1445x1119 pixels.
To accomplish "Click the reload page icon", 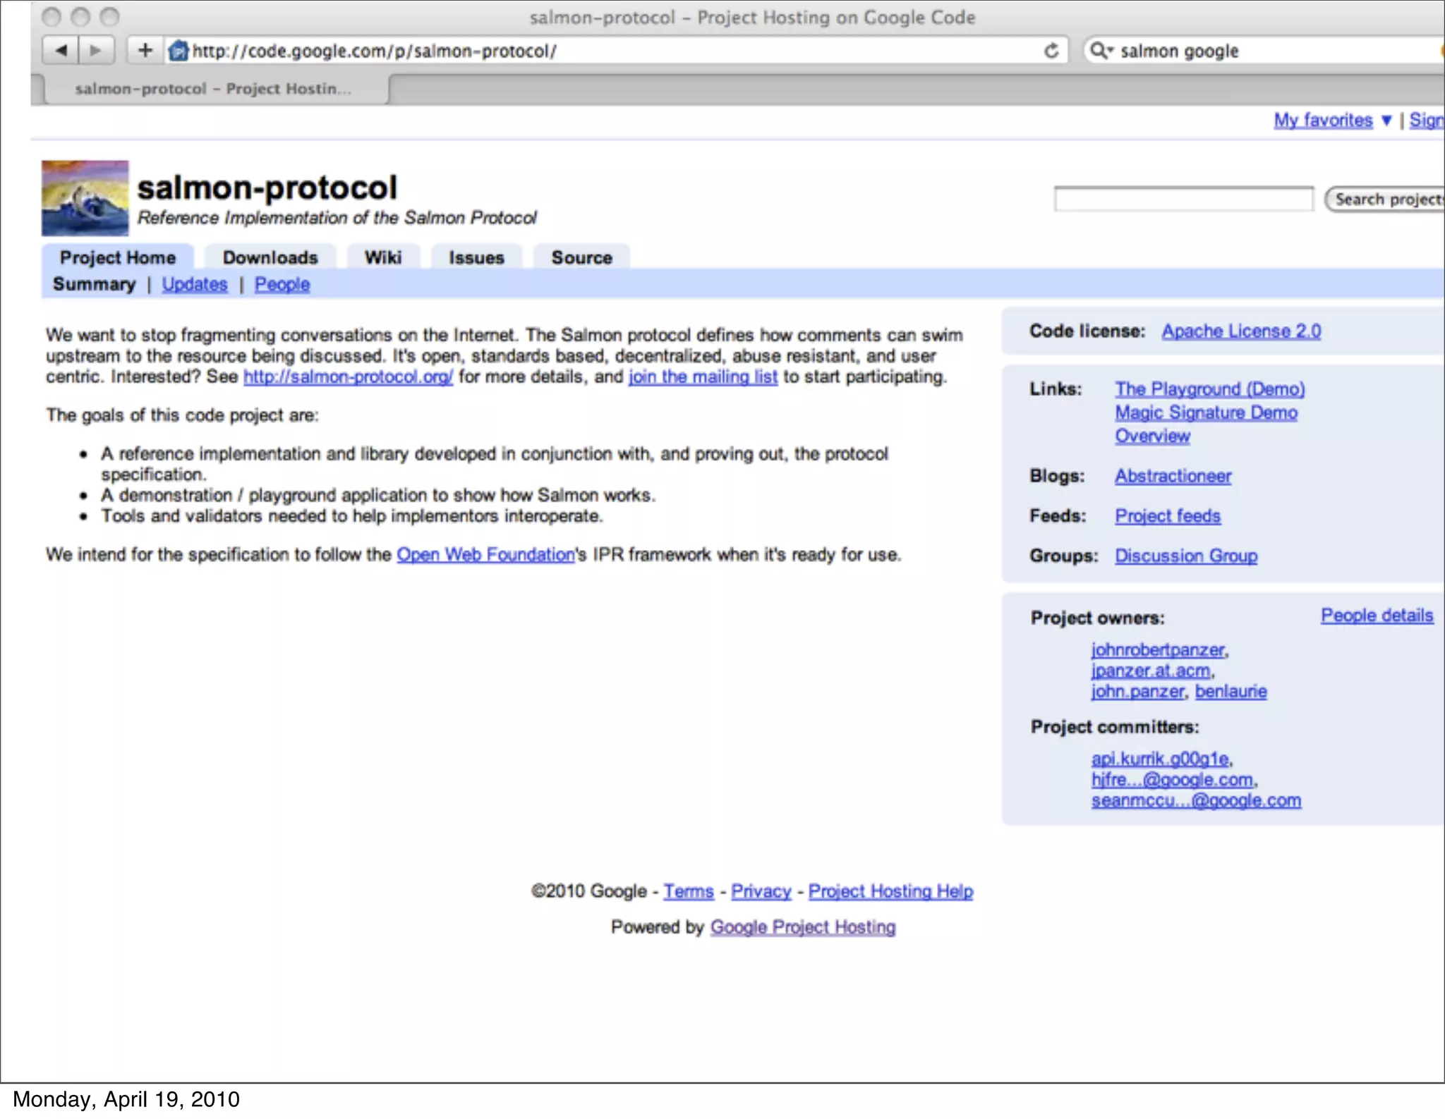I will tap(1051, 51).
